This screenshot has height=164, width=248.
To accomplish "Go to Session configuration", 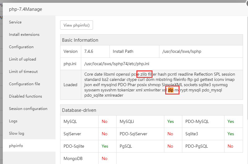I will 28,109.
